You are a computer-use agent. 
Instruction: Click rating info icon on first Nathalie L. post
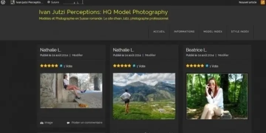[x=61, y=66]
